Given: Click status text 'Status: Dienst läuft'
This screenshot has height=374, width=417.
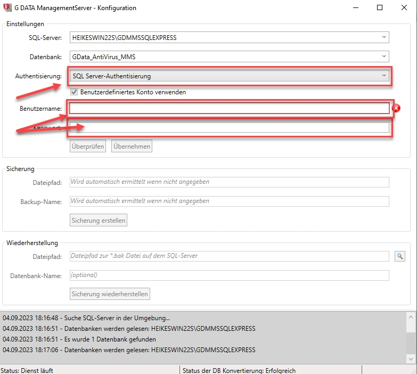Looking at the screenshot, I should coord(27,370).
